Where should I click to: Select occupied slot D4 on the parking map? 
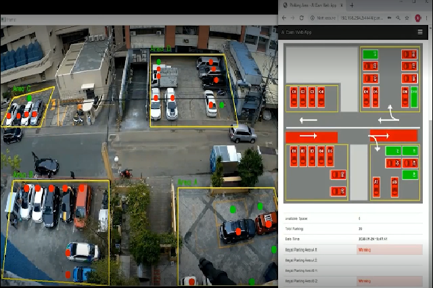click(x=367, y=97)
